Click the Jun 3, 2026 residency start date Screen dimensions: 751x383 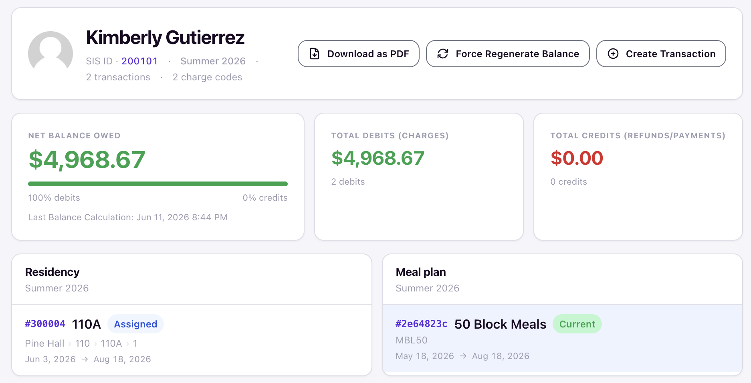click(x=50, y=359)
